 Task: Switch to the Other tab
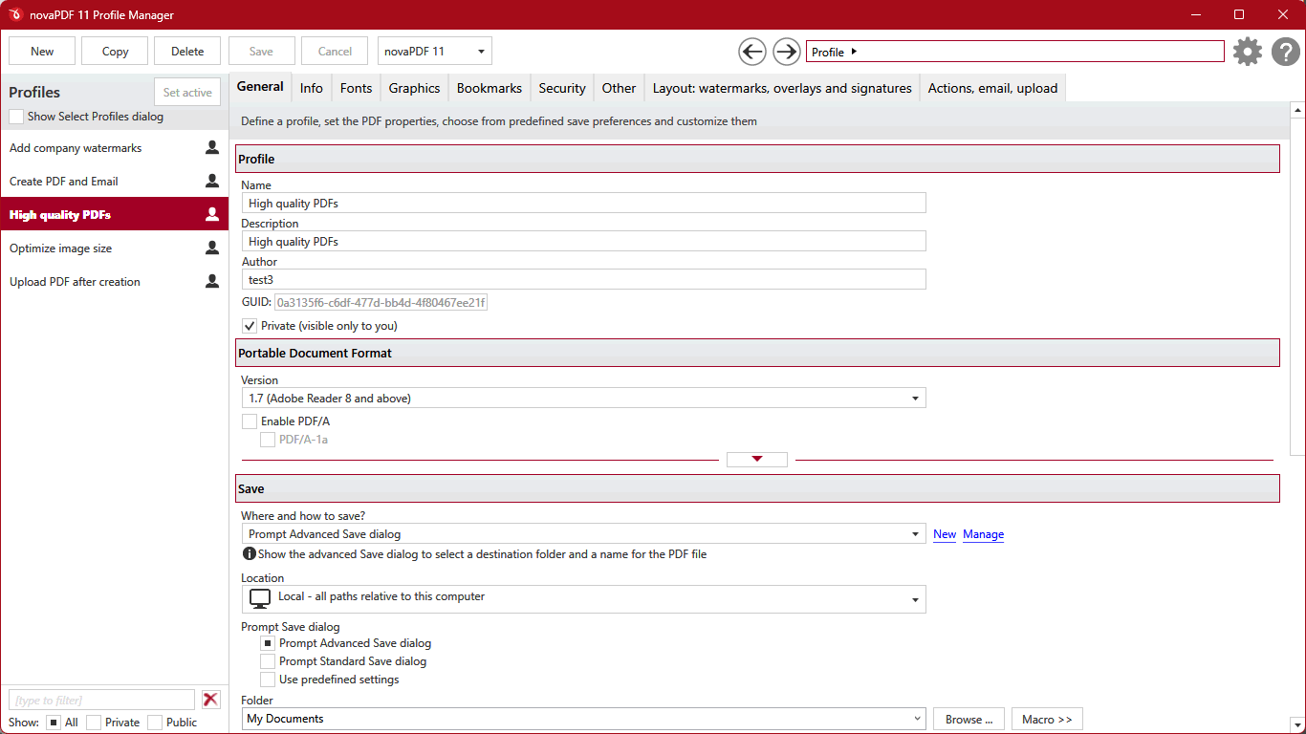click(619, 88)
